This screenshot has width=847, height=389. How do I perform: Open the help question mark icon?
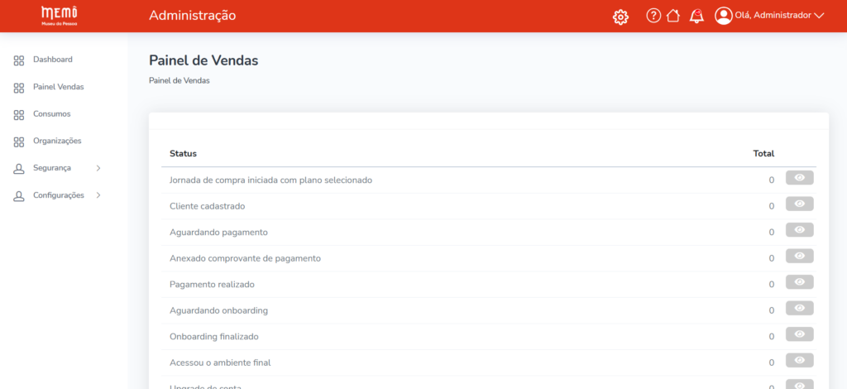653,16
